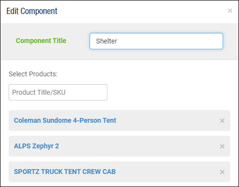Screen dimensions: 239x187
Task: Remove Coleman Sundome 4-Person Tent product
Action: pyautogui.click(x=222, y=121)
